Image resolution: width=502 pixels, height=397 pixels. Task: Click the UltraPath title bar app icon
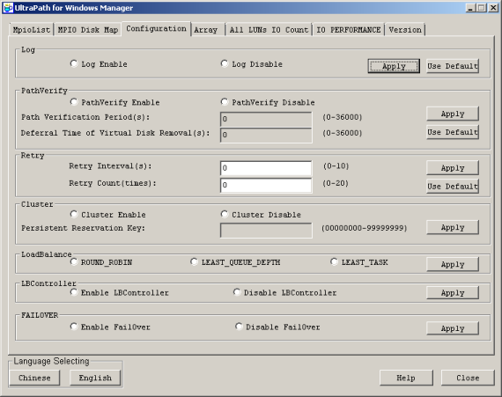pyautogui.click(x=8, y=8)
